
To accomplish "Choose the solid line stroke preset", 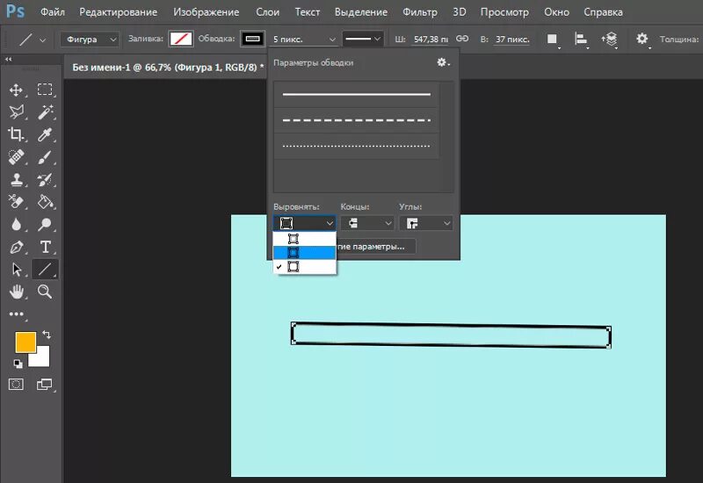I will [357, 95].
